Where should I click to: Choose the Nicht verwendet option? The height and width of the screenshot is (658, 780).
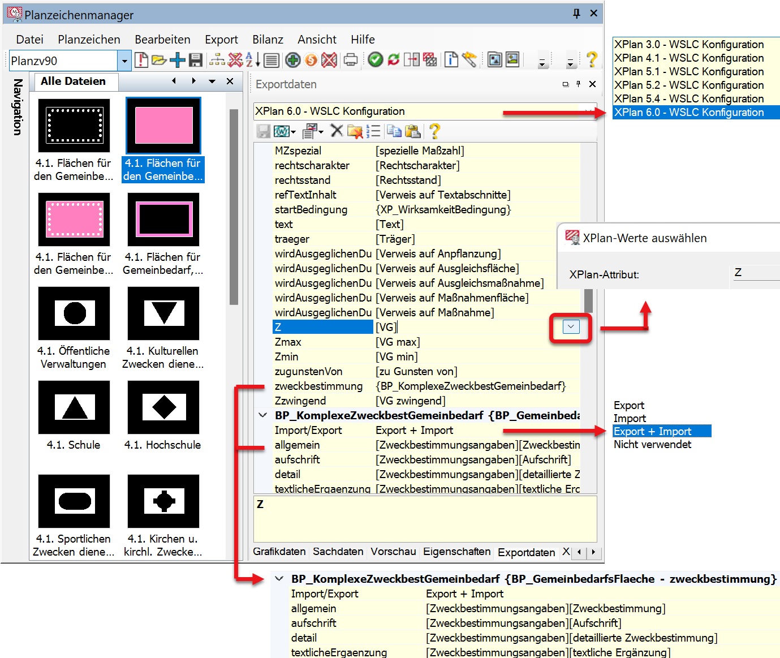click(x=652, y=445)
